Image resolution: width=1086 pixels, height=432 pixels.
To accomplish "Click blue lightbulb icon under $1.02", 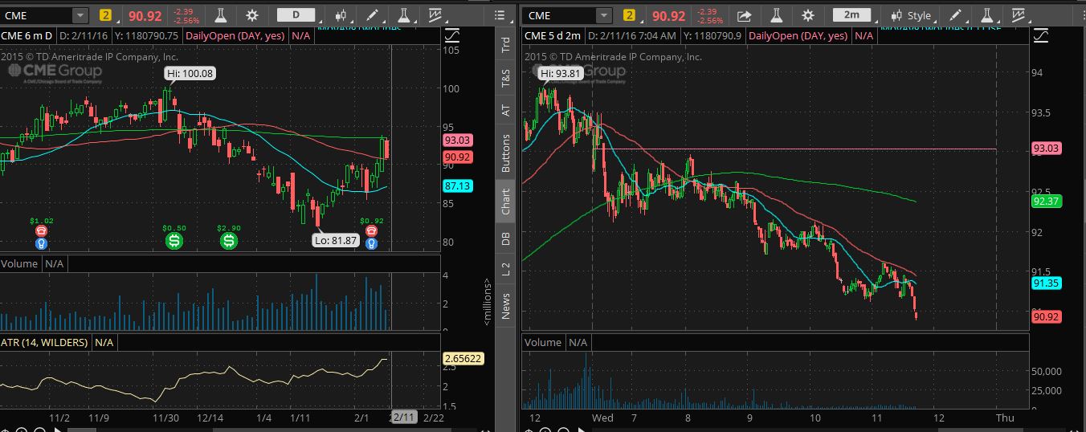I will pos(41,242).
